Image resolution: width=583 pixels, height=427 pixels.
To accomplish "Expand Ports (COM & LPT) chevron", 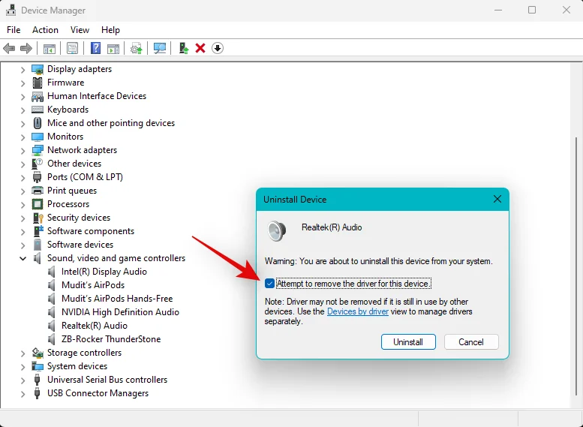I will [23, 177].
